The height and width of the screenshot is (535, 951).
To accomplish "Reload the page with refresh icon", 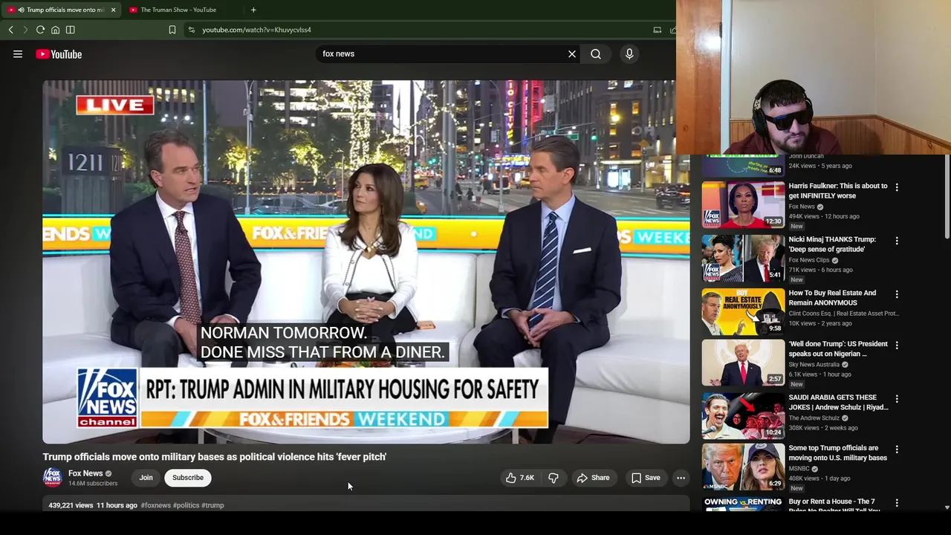I will point(40,30).
